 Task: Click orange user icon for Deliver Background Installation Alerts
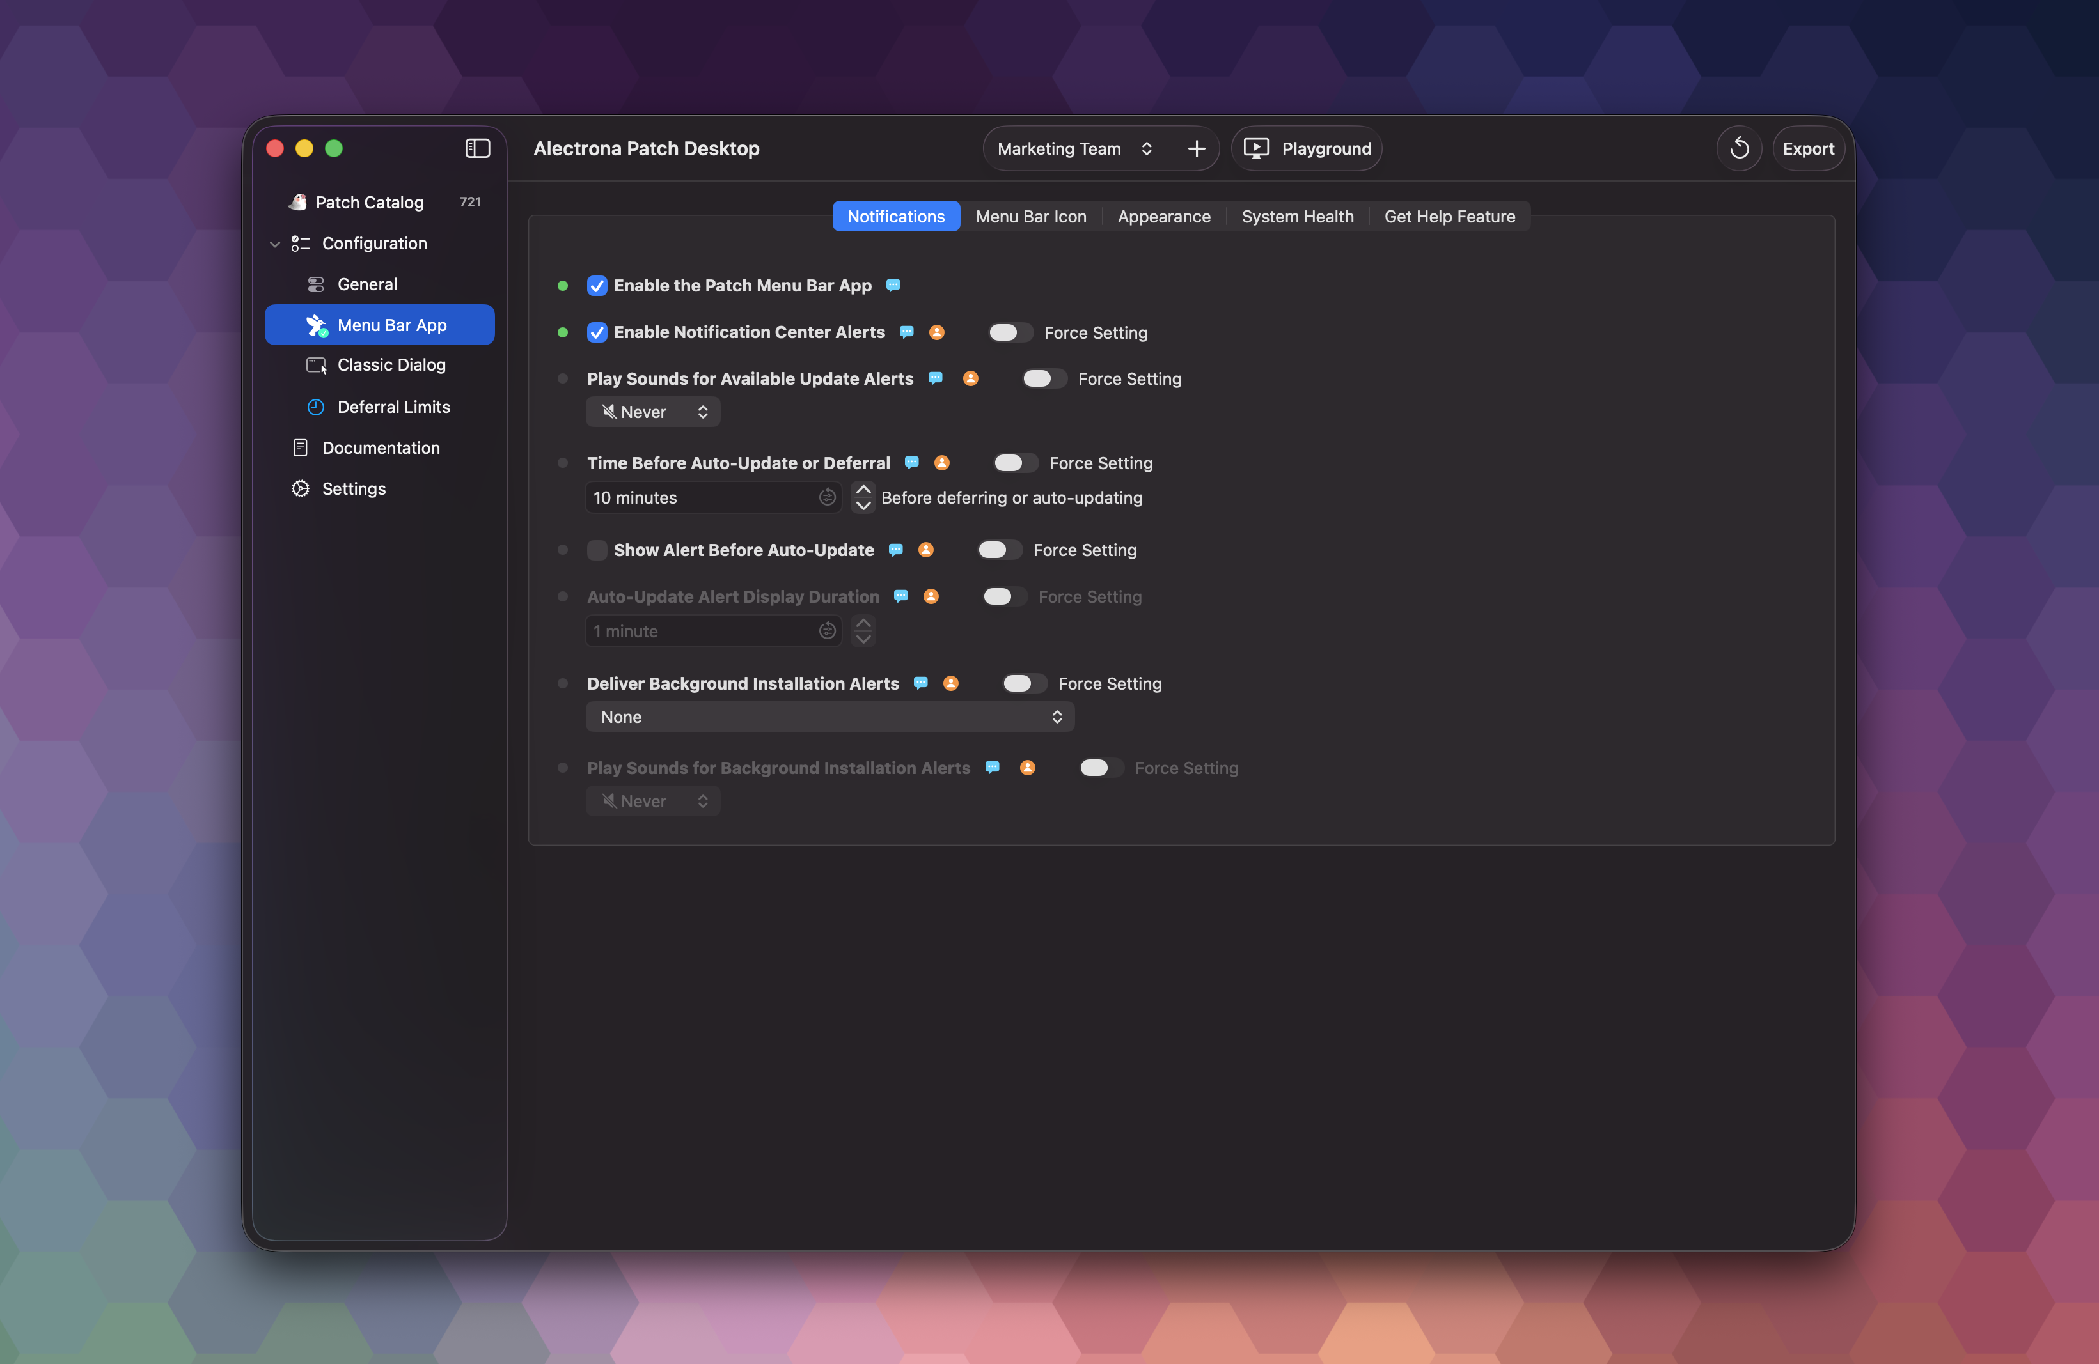(951, 683)
